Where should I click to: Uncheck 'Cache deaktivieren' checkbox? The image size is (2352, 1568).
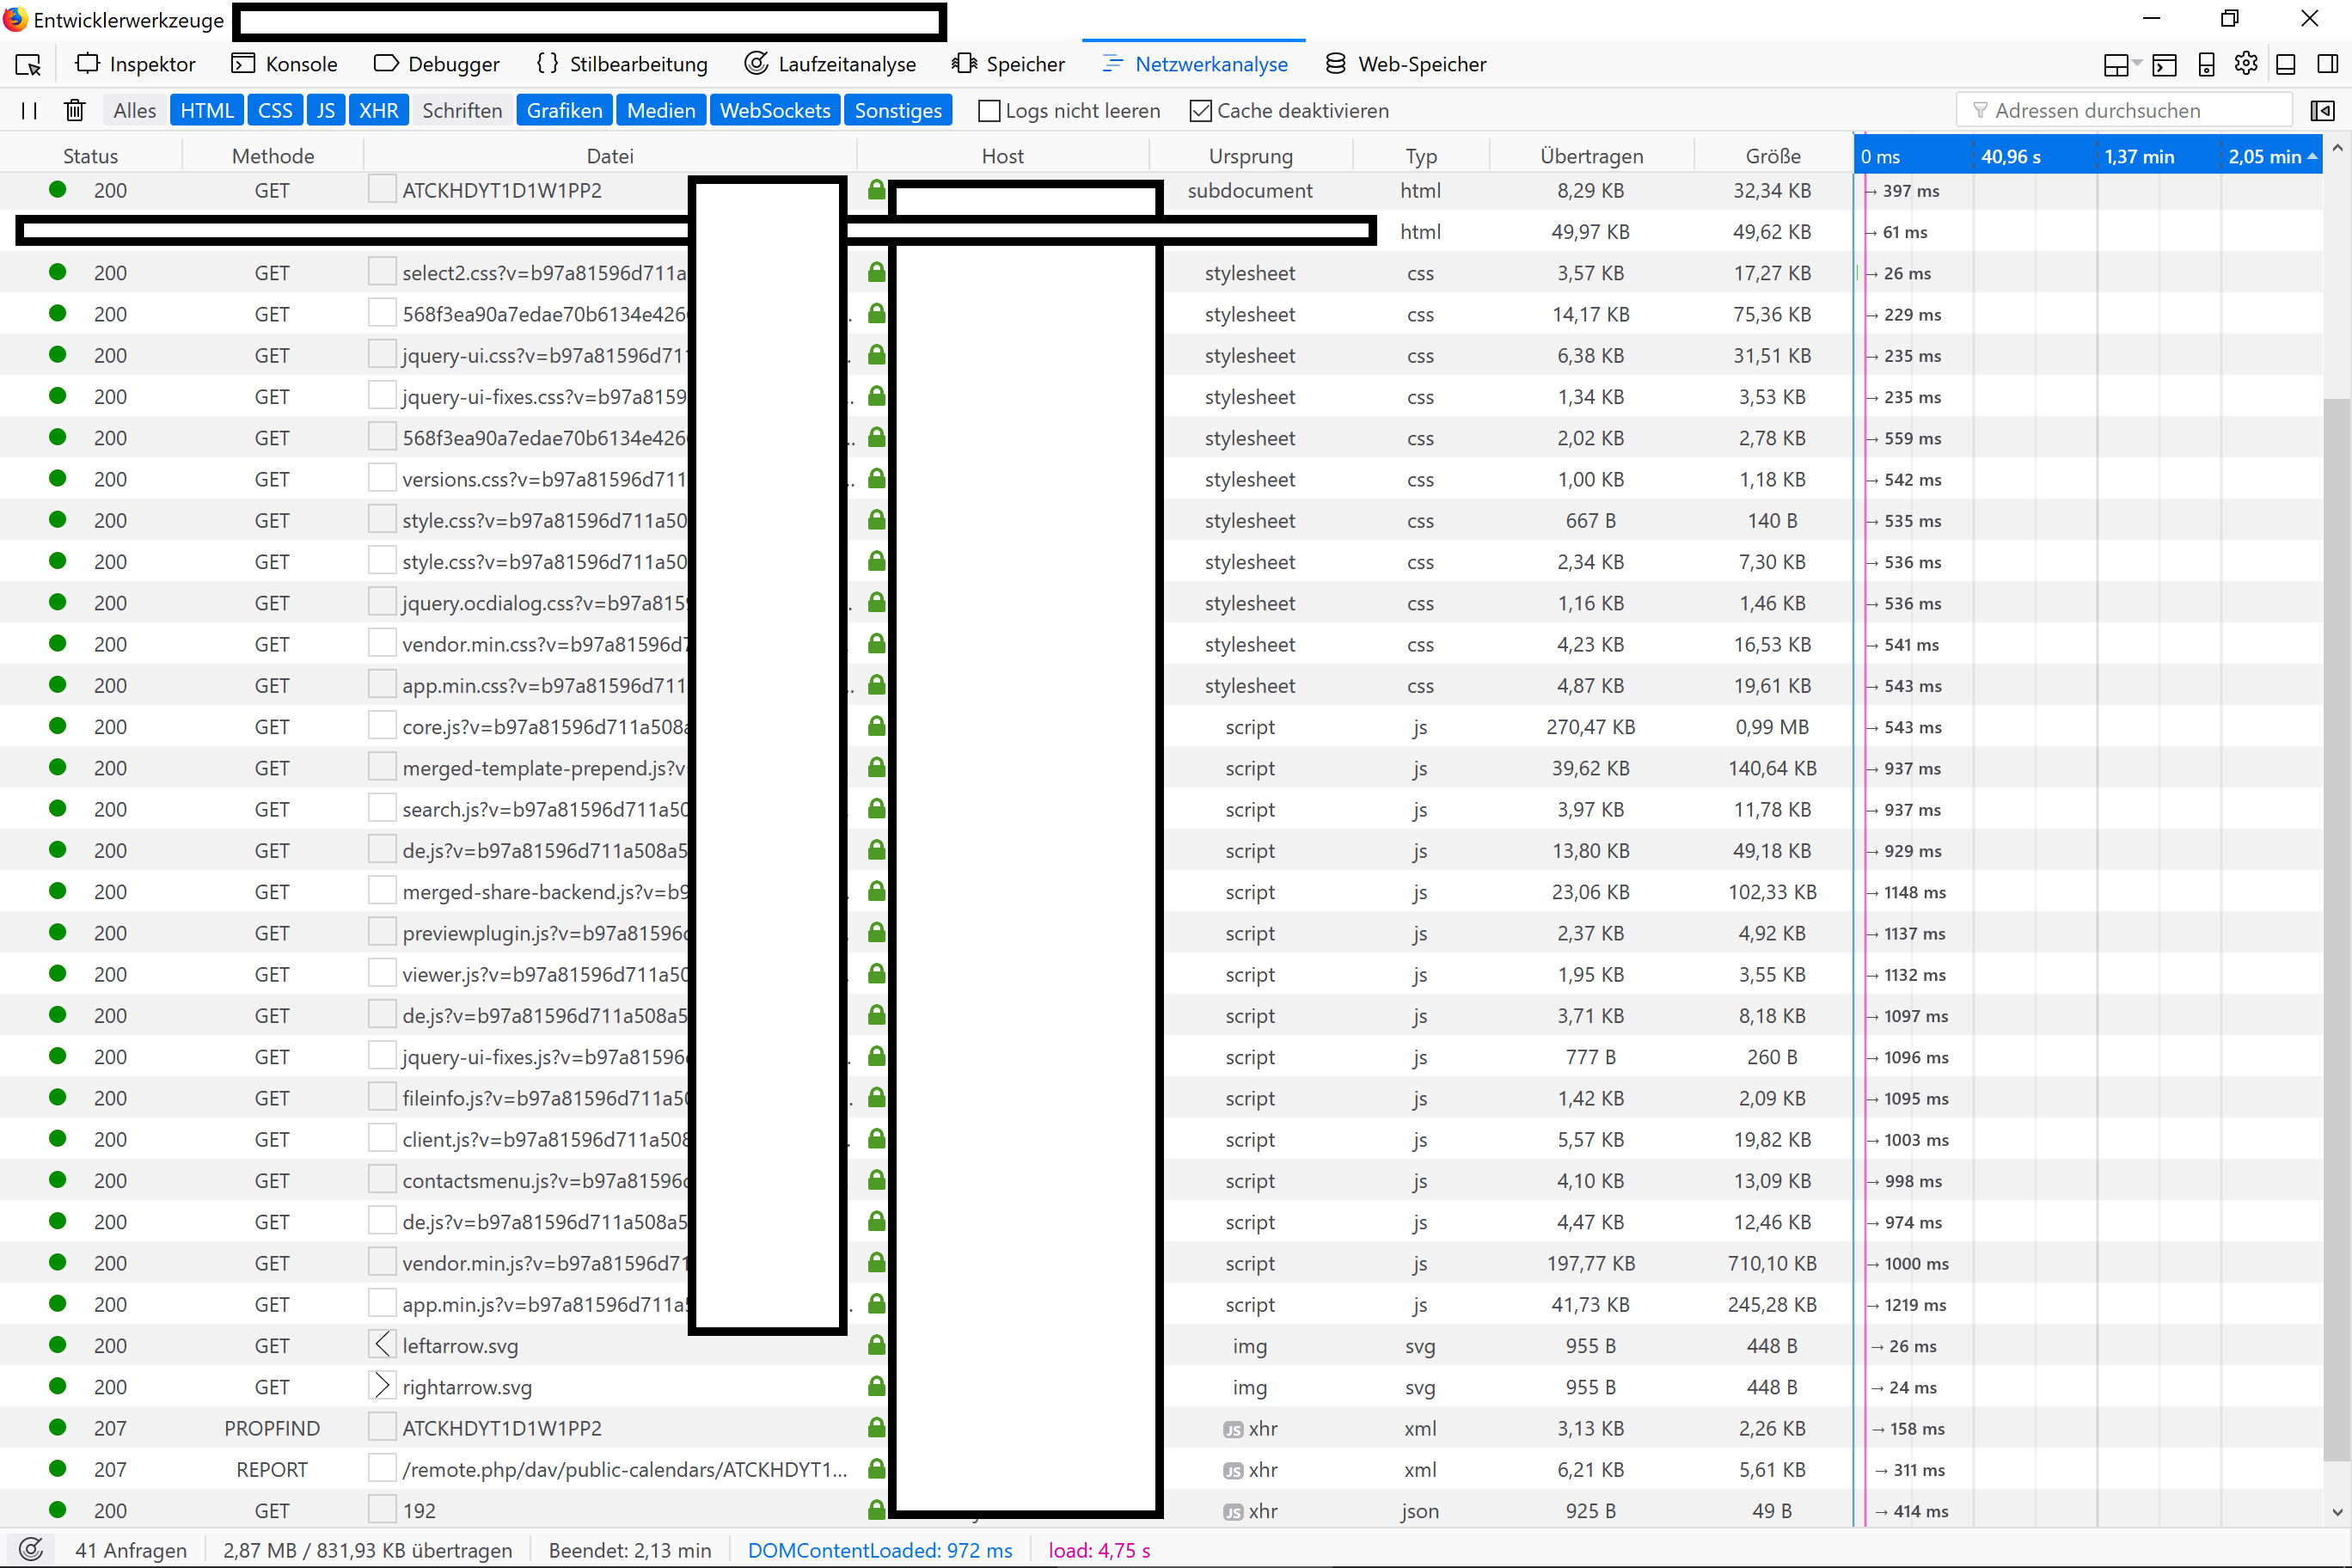[1201, 111]
